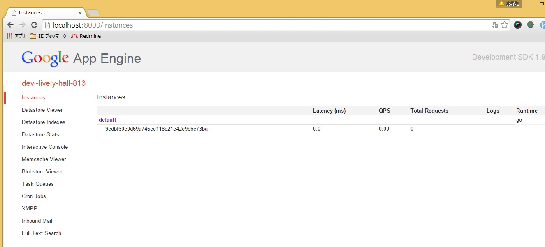Click the dev~lively-hall-813 application name
Image resolution: width=545 pixels, height=247 pixels.
click(53, 83)
